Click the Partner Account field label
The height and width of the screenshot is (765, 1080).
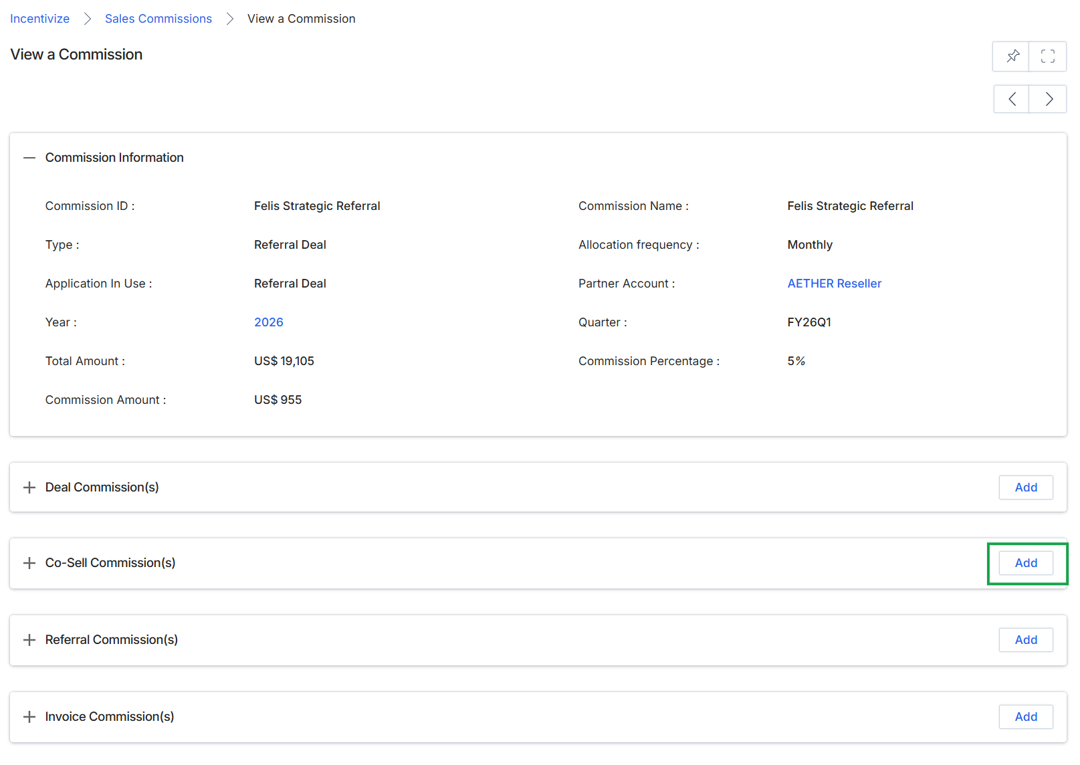[x=627, y=284]
